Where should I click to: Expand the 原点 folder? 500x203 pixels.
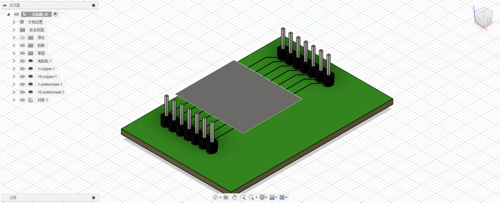tap(14, 38)
